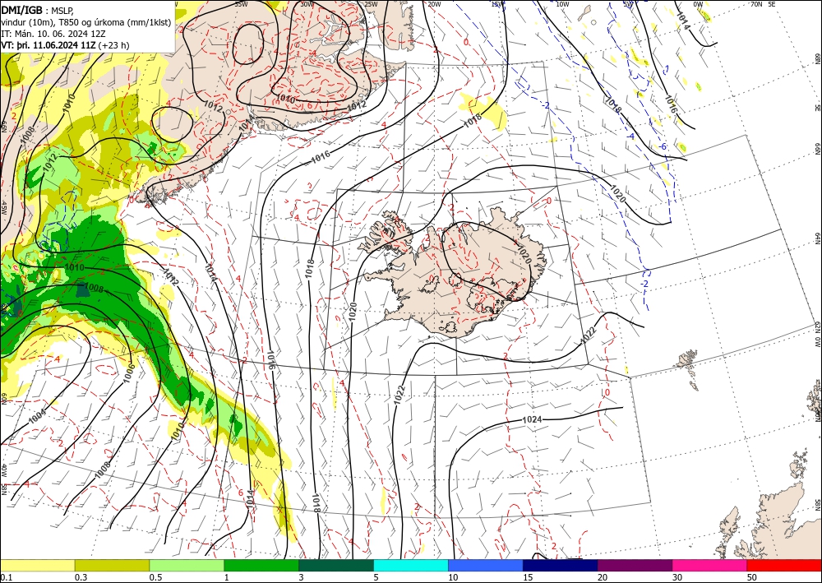Click the "10W" longitude label
822x583 pixels.
(x=562, y=3)
